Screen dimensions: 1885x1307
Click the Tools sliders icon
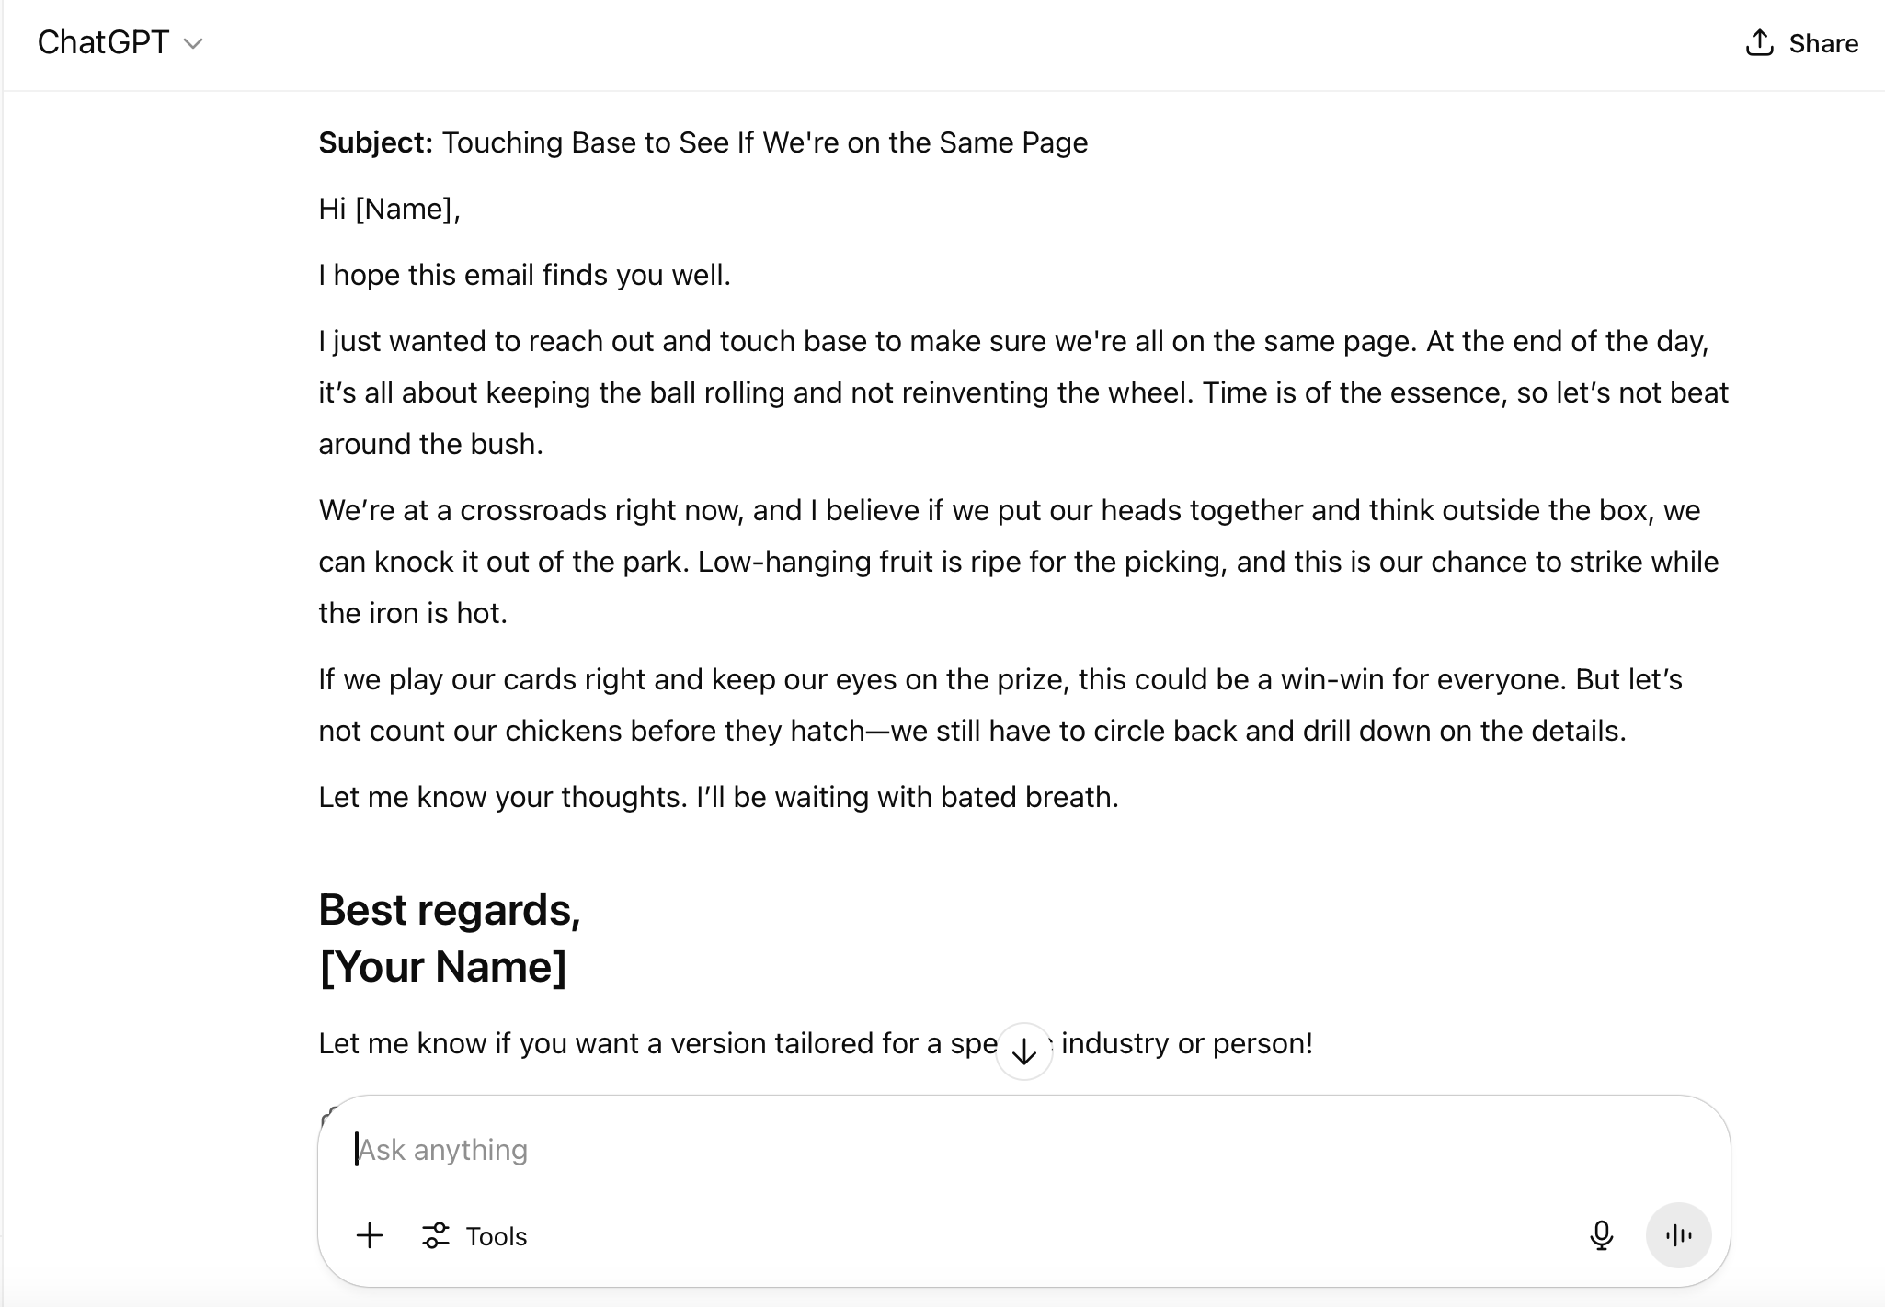pyautogui.click(x=436, y=1236)
